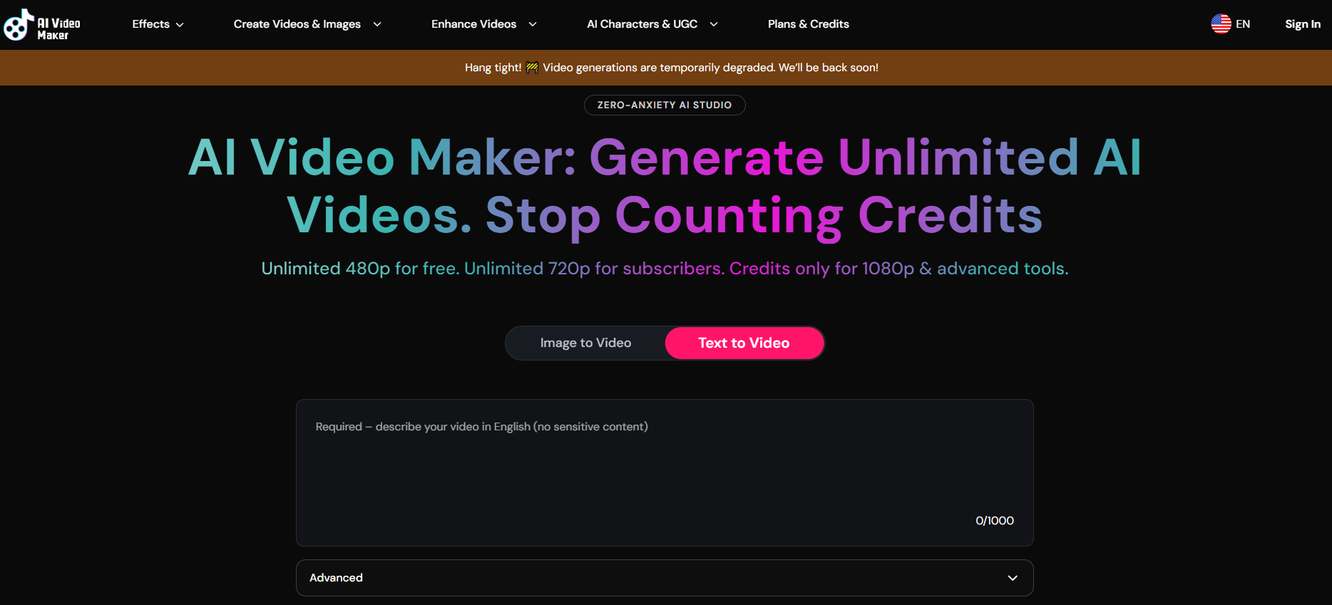Open the Effects dropdown menu
Image resolution: width=1332 pixels, height=605 pixels.
point(151,24)
